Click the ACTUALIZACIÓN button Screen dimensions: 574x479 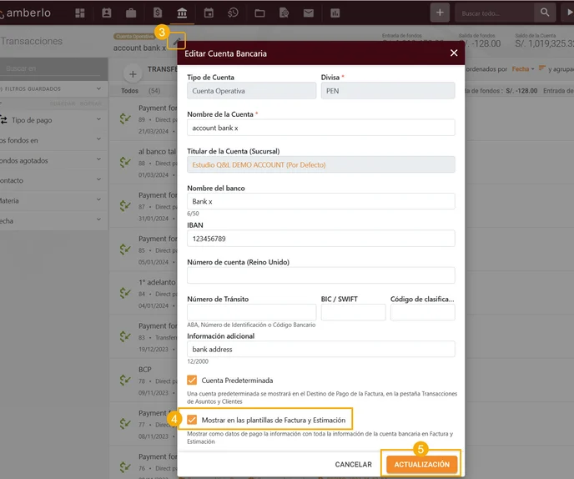click(x=421, y=464)
